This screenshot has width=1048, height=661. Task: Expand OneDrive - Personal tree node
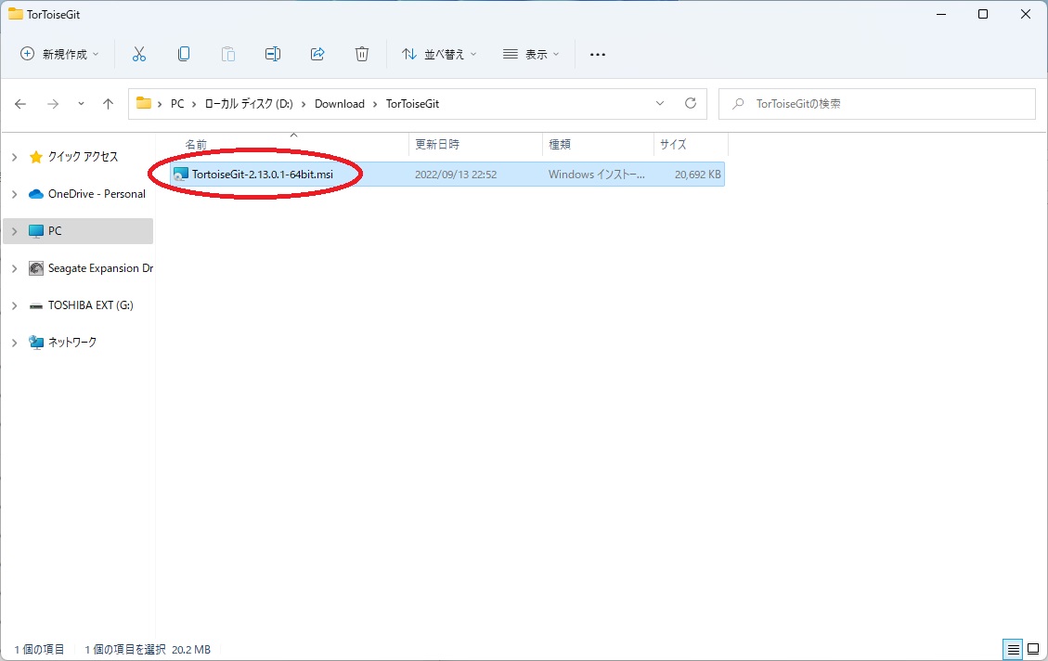(x=15, y=194)
